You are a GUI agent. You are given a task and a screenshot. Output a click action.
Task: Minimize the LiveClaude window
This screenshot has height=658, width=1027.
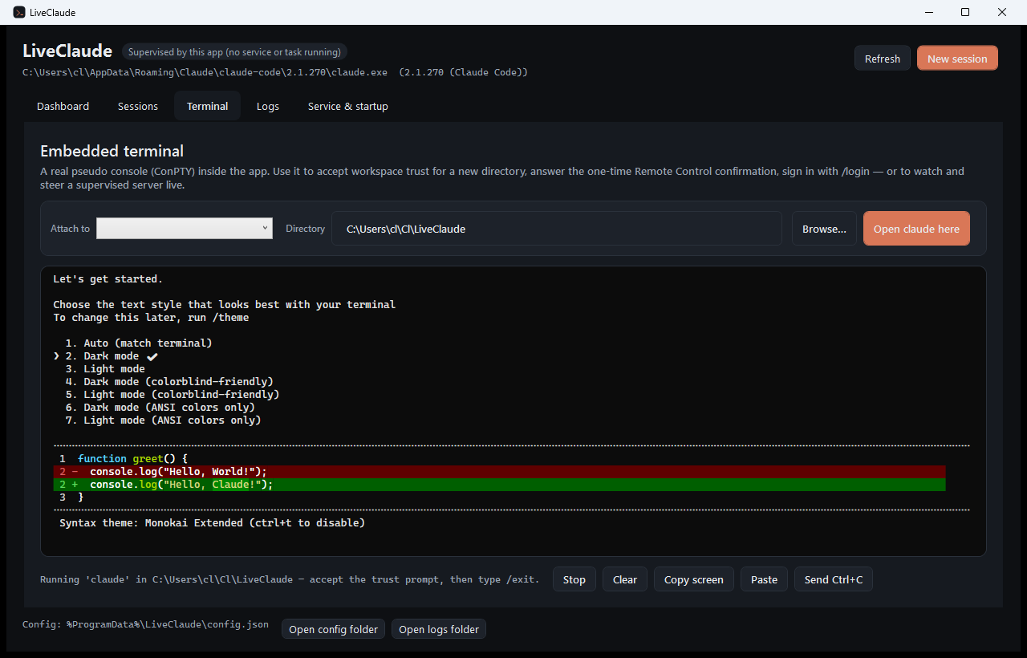[928, 12]
